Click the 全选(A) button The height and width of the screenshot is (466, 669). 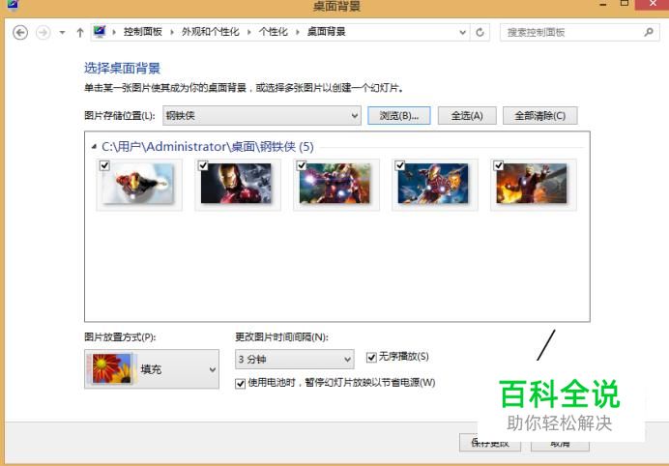(x=467, y=116)
